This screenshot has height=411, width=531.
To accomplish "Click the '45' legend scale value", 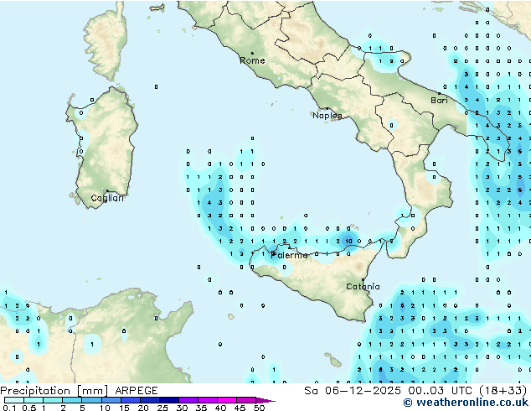I will pos(240,408).
